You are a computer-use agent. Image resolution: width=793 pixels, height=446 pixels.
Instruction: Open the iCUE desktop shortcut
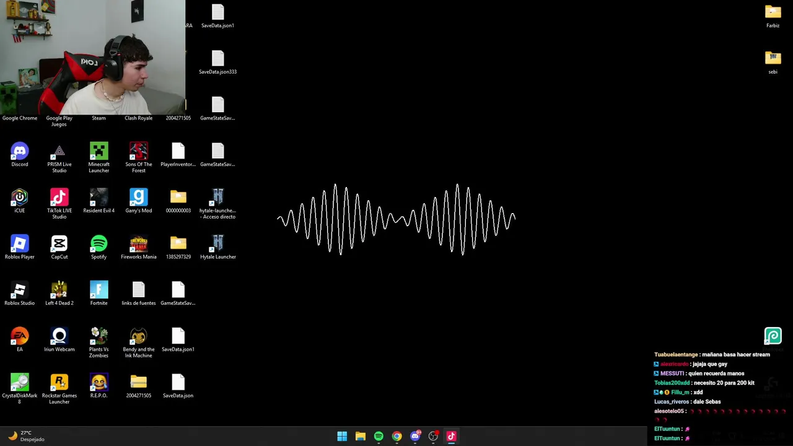click(20, 201)
